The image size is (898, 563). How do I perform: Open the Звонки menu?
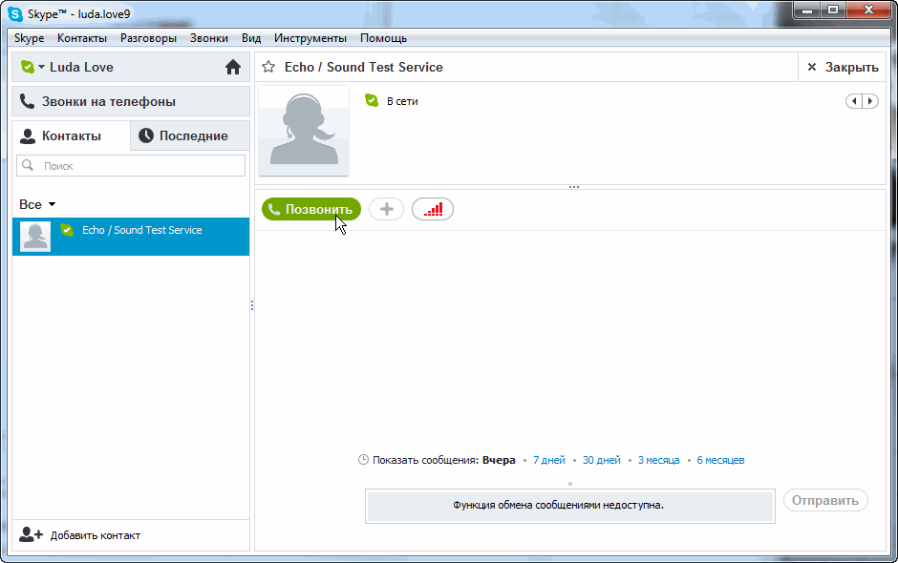pyautogui.click(x=209, y=38)
